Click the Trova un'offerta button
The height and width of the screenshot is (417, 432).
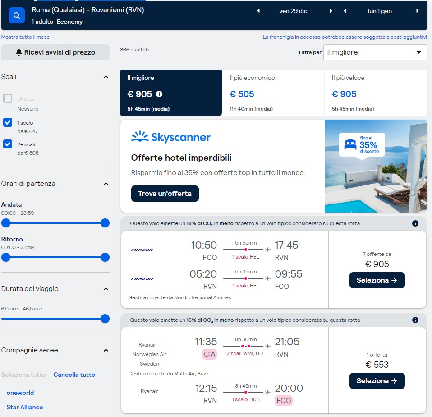click(x=165, y=194)
